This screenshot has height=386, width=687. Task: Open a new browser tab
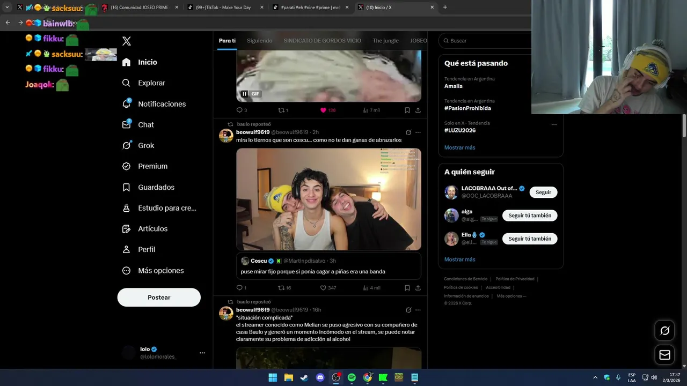click(x=445, y=8)
